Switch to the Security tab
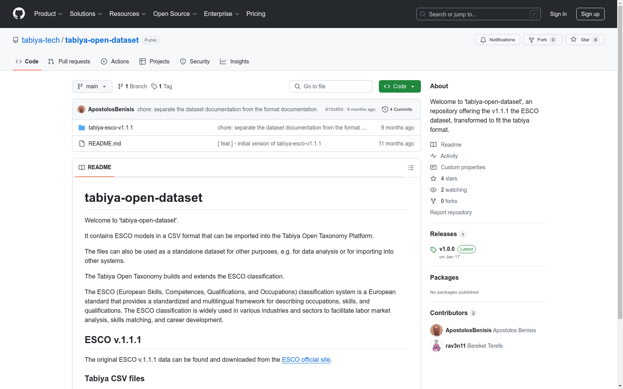This screenshot has height=389, width=623. (x=195, y=61)
